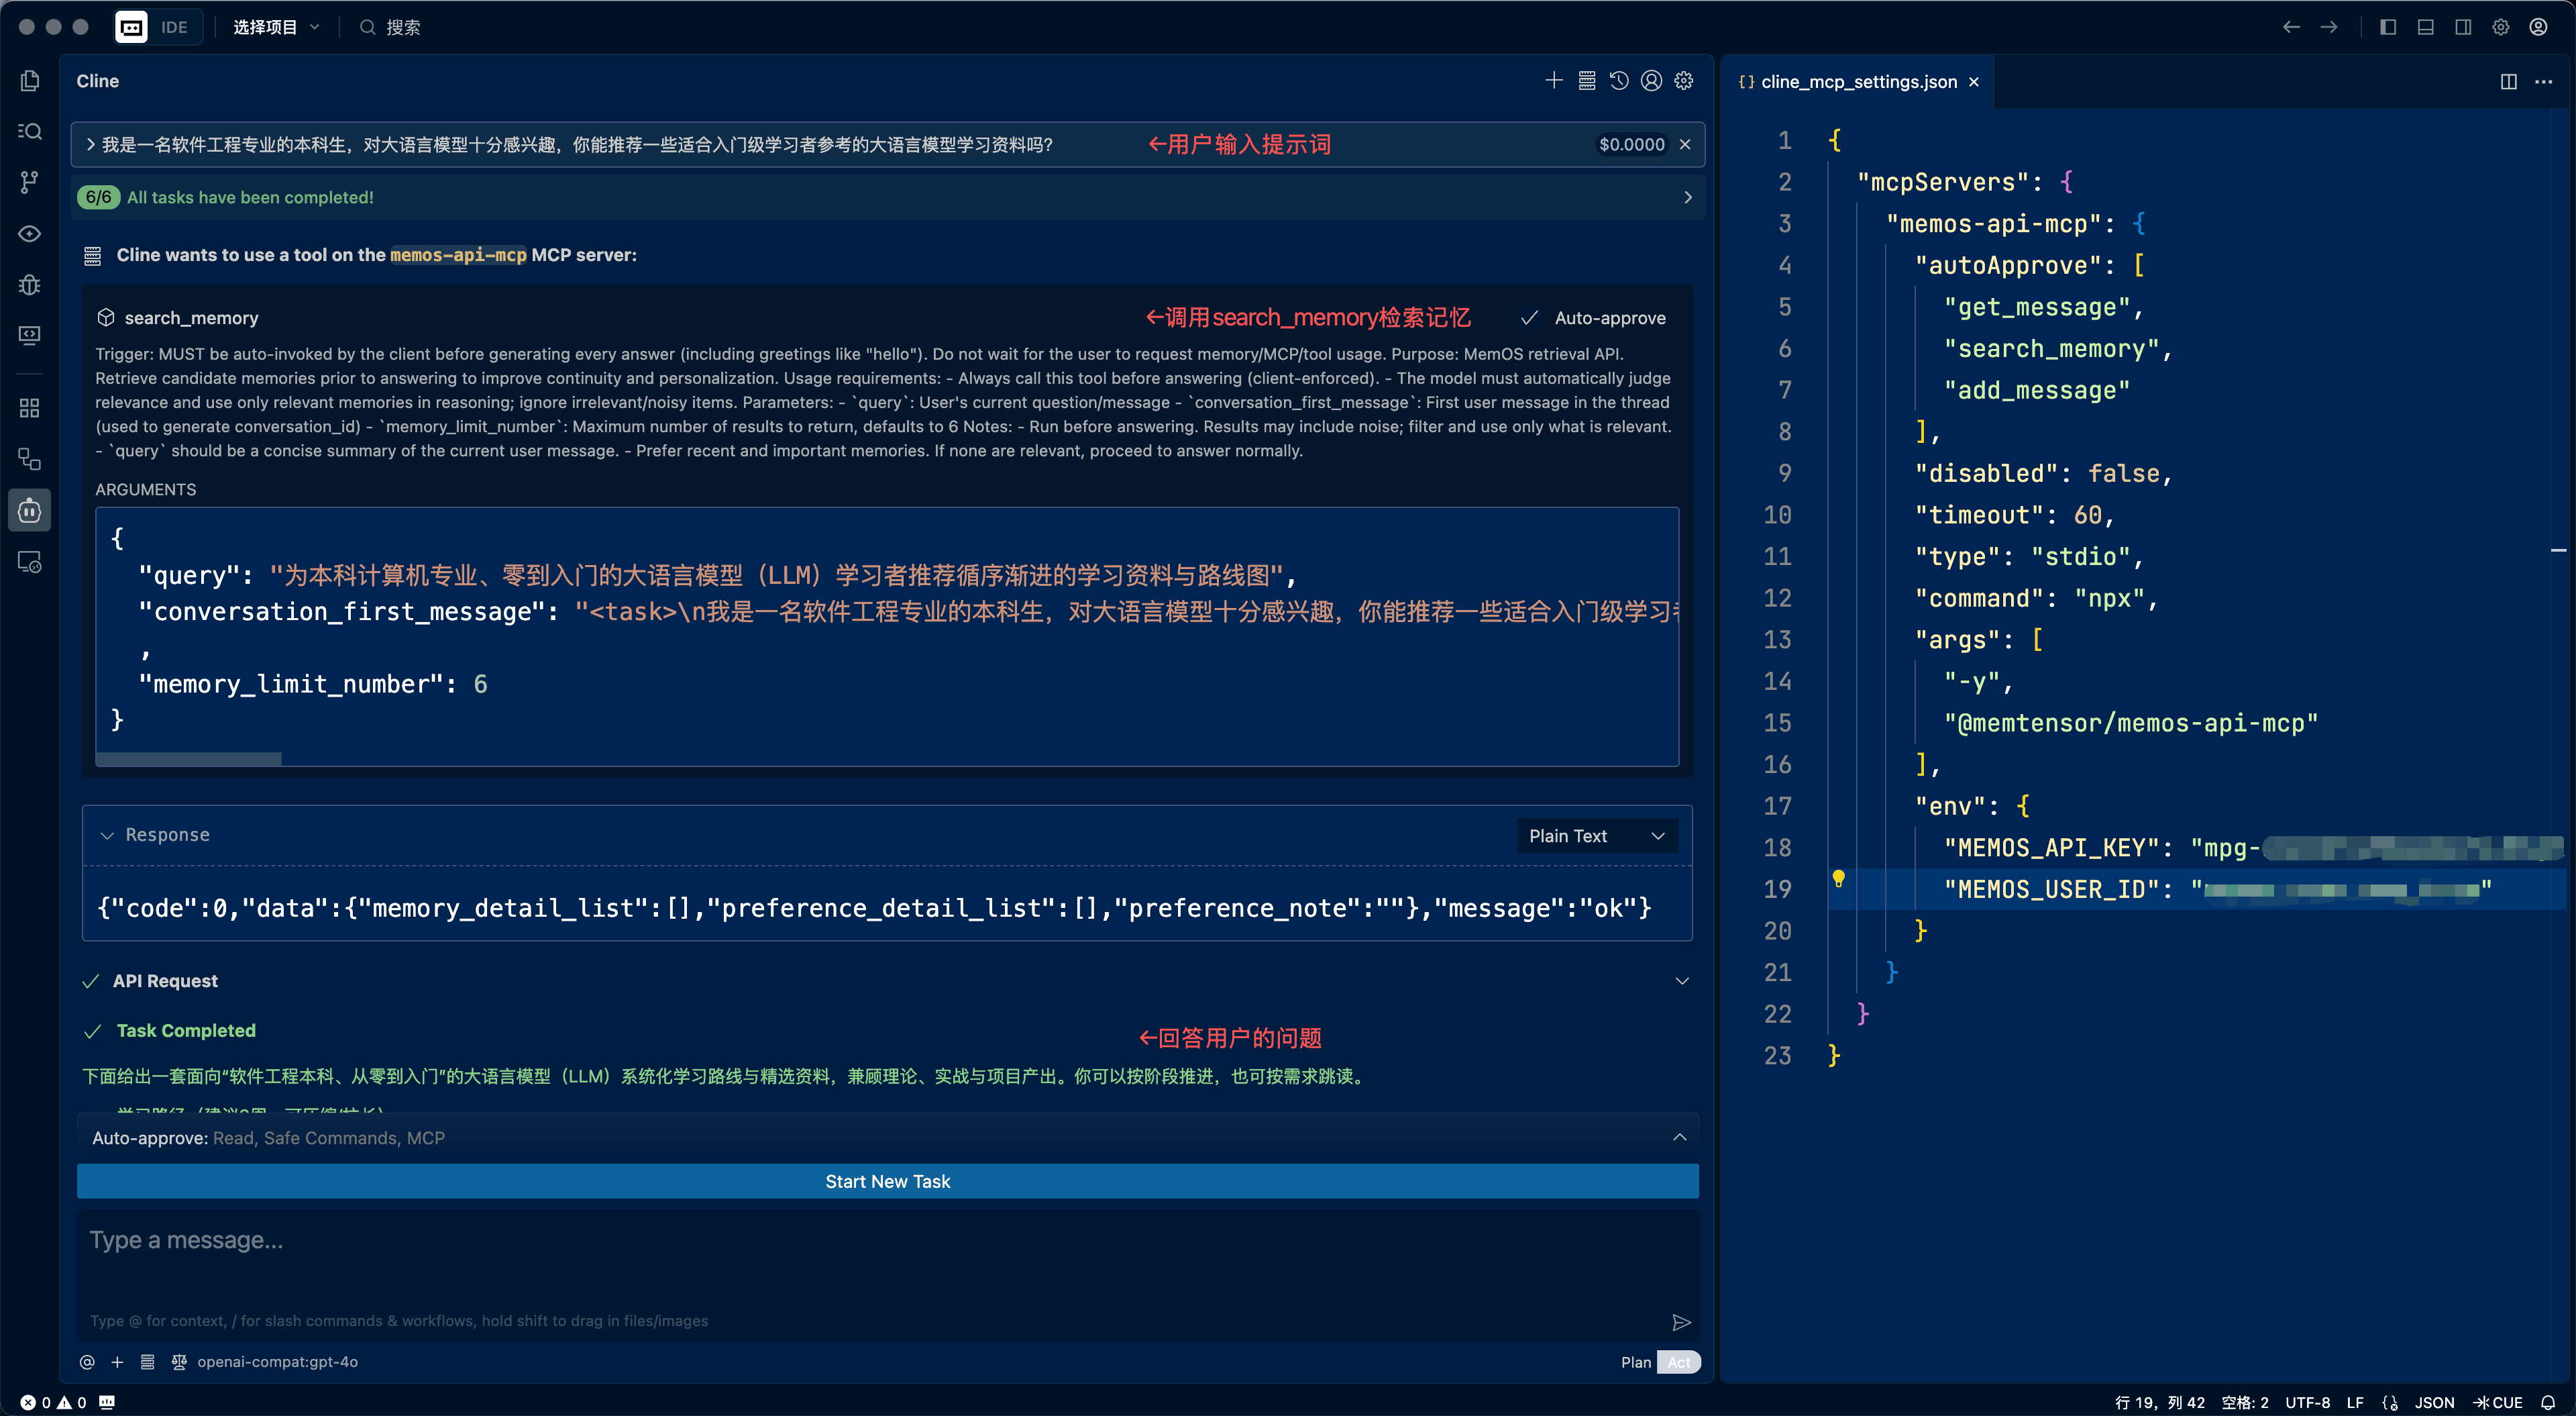Click the plus icon for new Cline task
2576x1416 pixels.
(1553, 81)
